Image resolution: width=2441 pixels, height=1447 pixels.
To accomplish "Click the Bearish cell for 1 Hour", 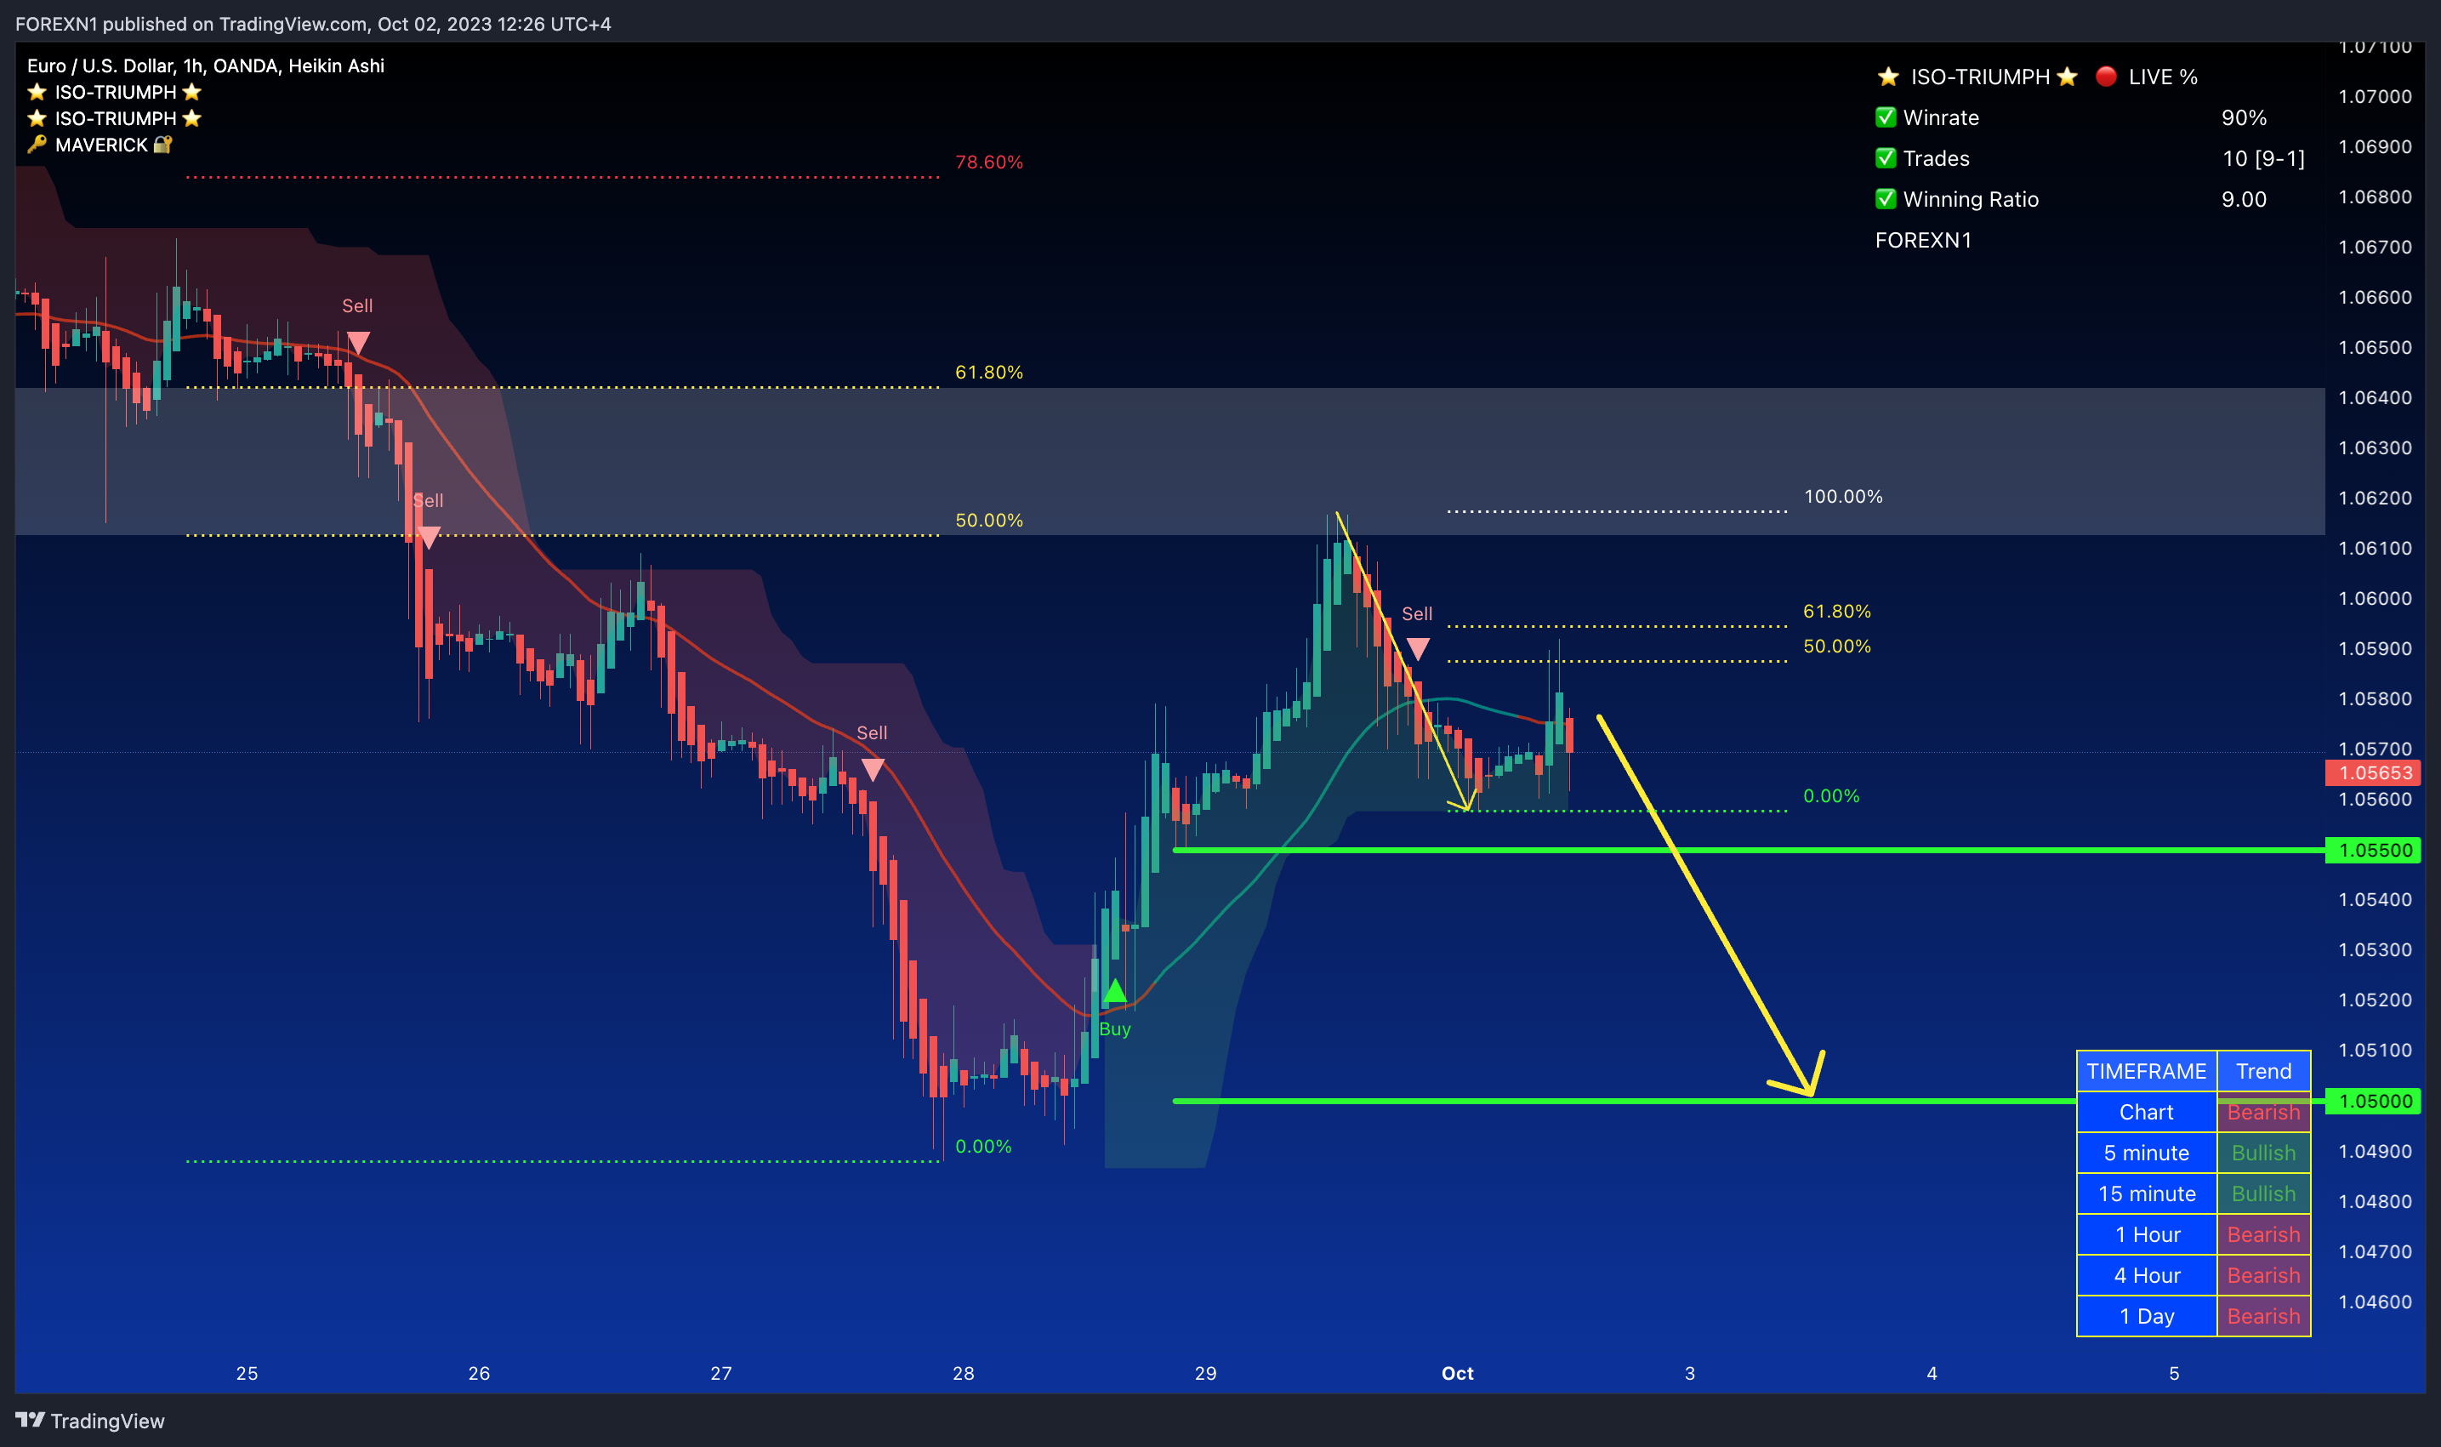I will tap(2262, 1234).
